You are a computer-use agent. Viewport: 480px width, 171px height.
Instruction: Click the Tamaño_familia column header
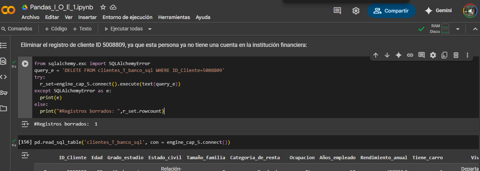click(x=206, y=157)
